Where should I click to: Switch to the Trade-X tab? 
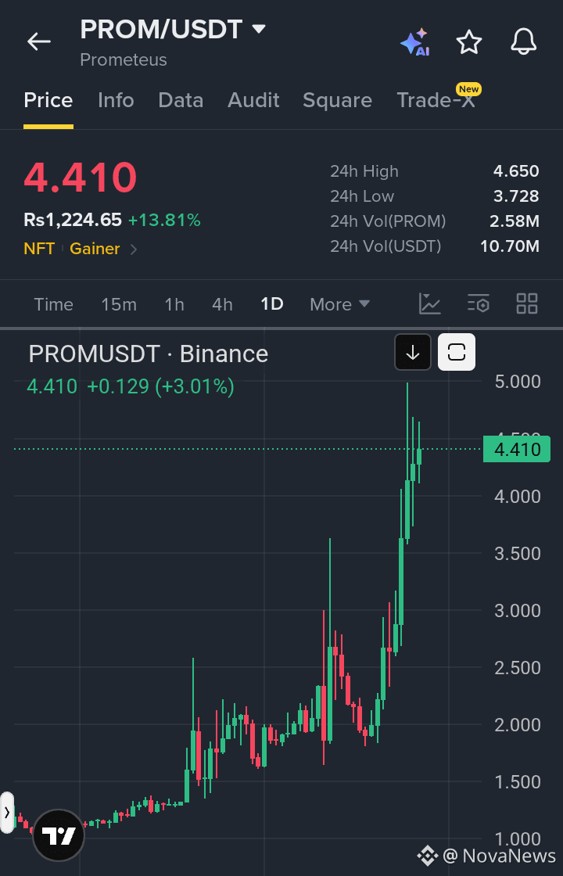pyautogui.click(x=436, y=101)
